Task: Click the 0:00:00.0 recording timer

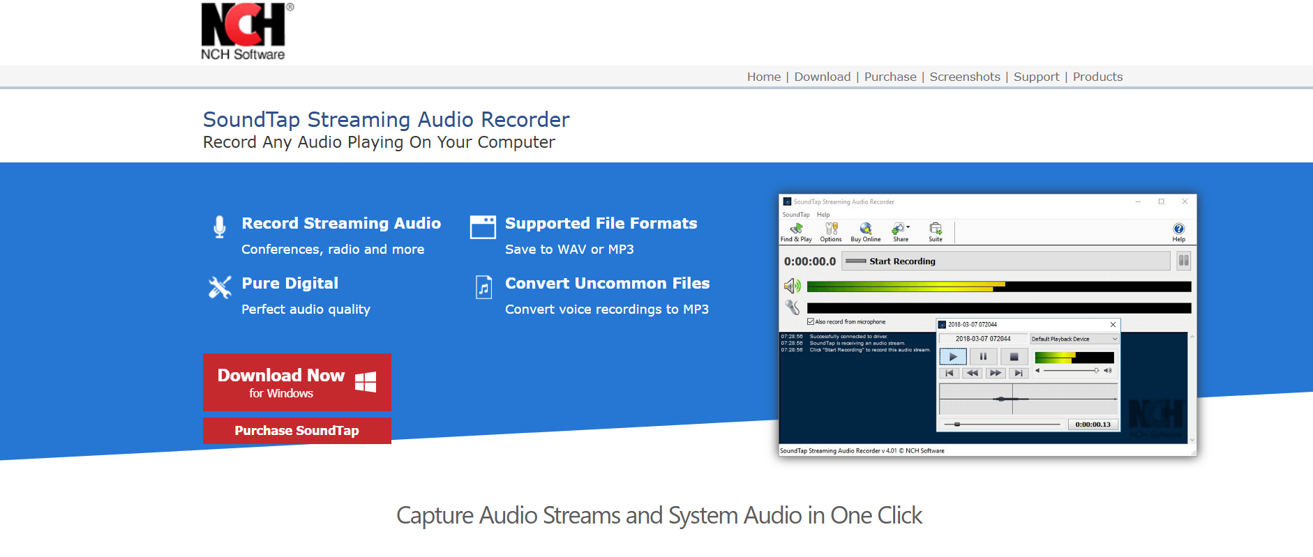Action: pos(810,261)
